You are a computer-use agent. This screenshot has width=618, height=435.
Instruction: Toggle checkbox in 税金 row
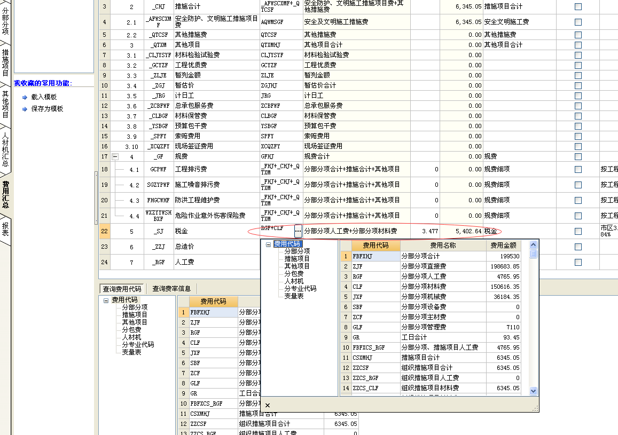[x=578, y=231]
